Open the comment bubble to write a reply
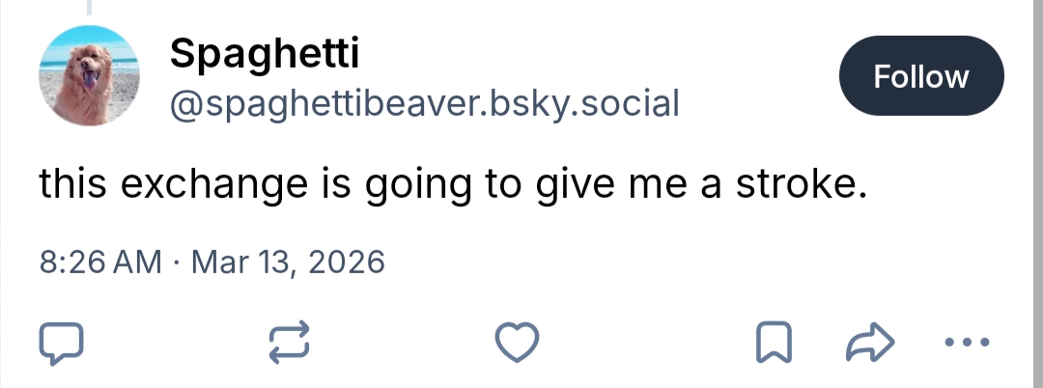This screenshot has height=388, width=1043. point(62,342)
